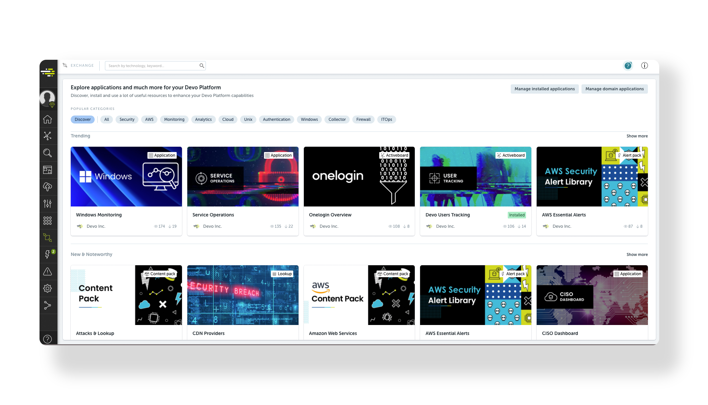Select the Firewall category tab

click(x=363, y=120)
